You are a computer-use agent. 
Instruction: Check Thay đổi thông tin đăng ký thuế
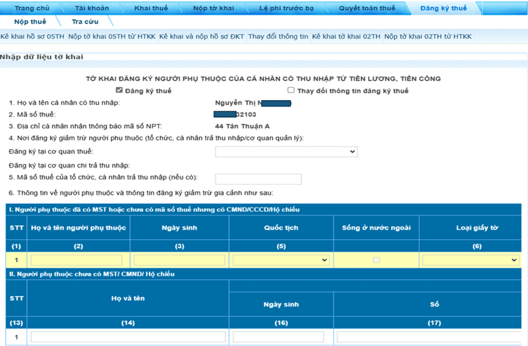click(291, 90)
